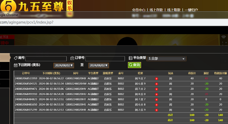Play video replay for round GB002248020HS
This screenshot has height=124, width=228.
tap(157, 105)
